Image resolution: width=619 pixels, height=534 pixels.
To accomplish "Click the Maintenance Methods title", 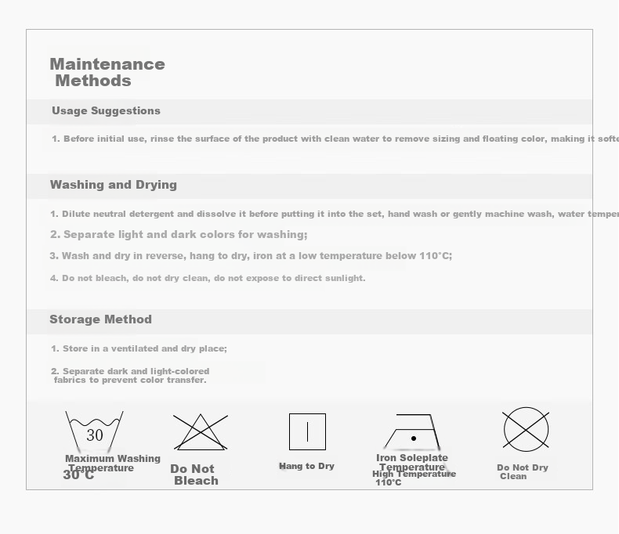I will [x=107, y=72].
